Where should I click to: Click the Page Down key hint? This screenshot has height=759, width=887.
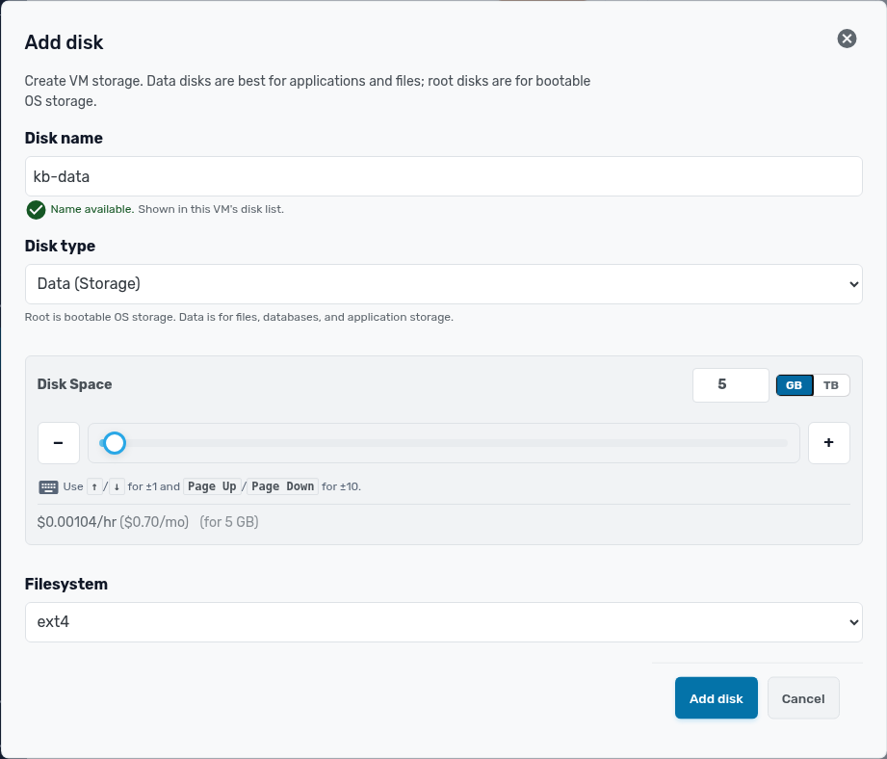point(282,486)
